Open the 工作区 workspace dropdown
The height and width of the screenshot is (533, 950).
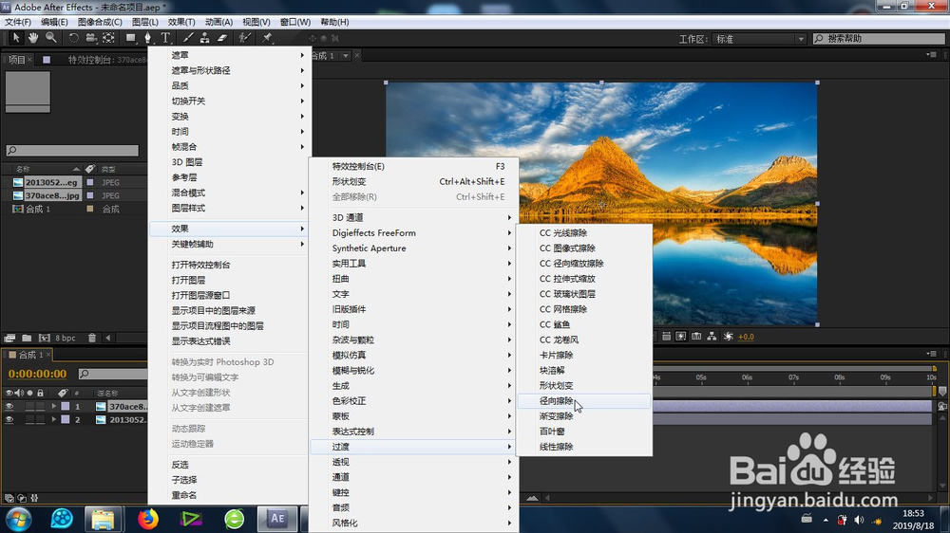759,39
